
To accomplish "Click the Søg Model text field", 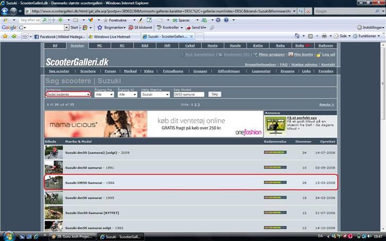I will tap(189, 94).
